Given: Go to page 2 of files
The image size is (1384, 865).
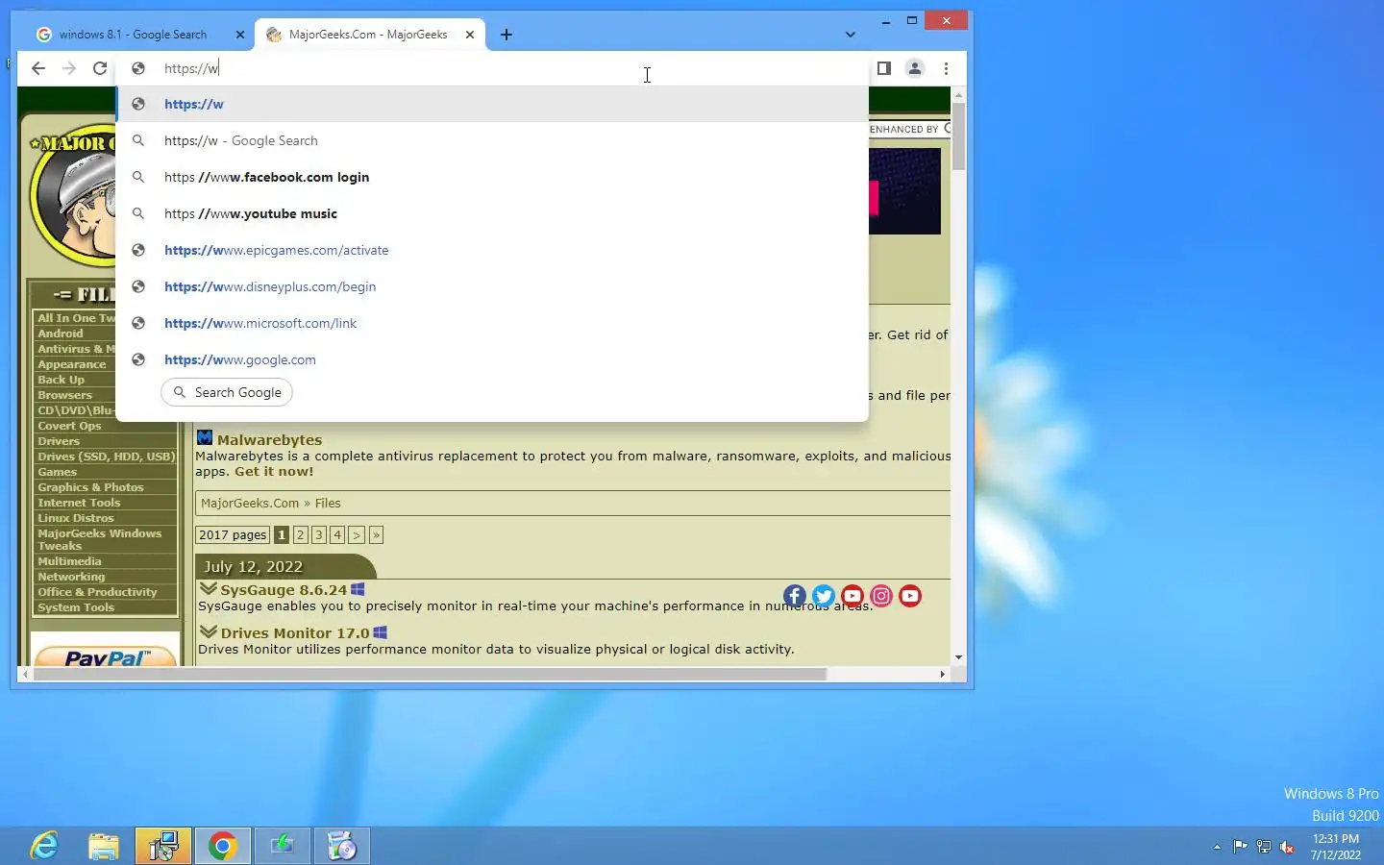Looking at the screenshot, I should coord(301,534).
